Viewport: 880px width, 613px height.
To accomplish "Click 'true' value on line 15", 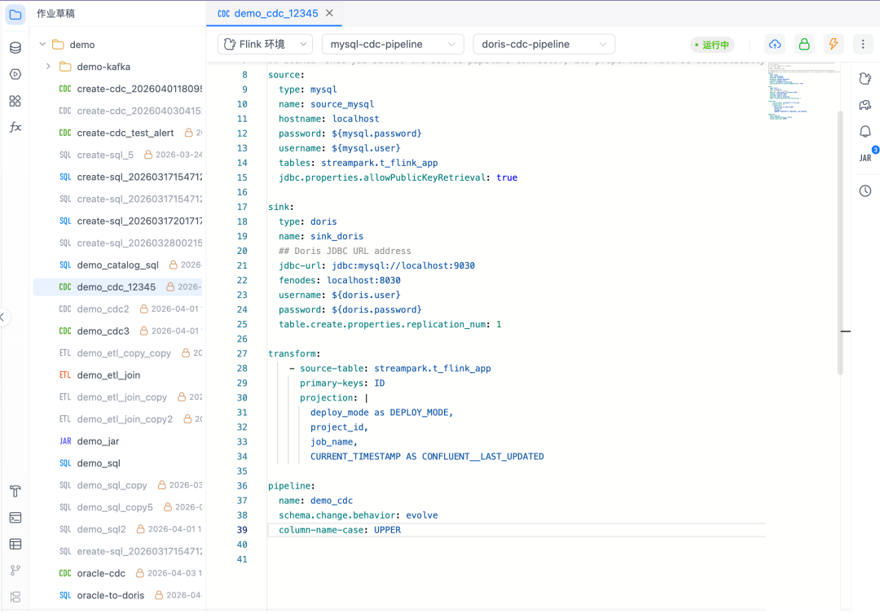I will [x=507, y=177].
